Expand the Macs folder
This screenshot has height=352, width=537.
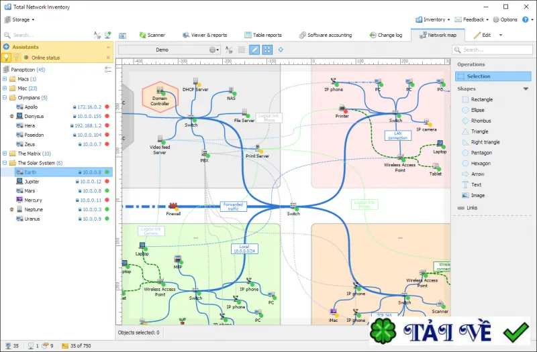tap(5, 79)
